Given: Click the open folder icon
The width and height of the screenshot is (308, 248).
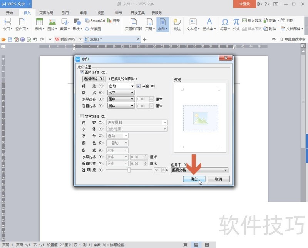Looking at the screenshot, I should tap(3, 40).
